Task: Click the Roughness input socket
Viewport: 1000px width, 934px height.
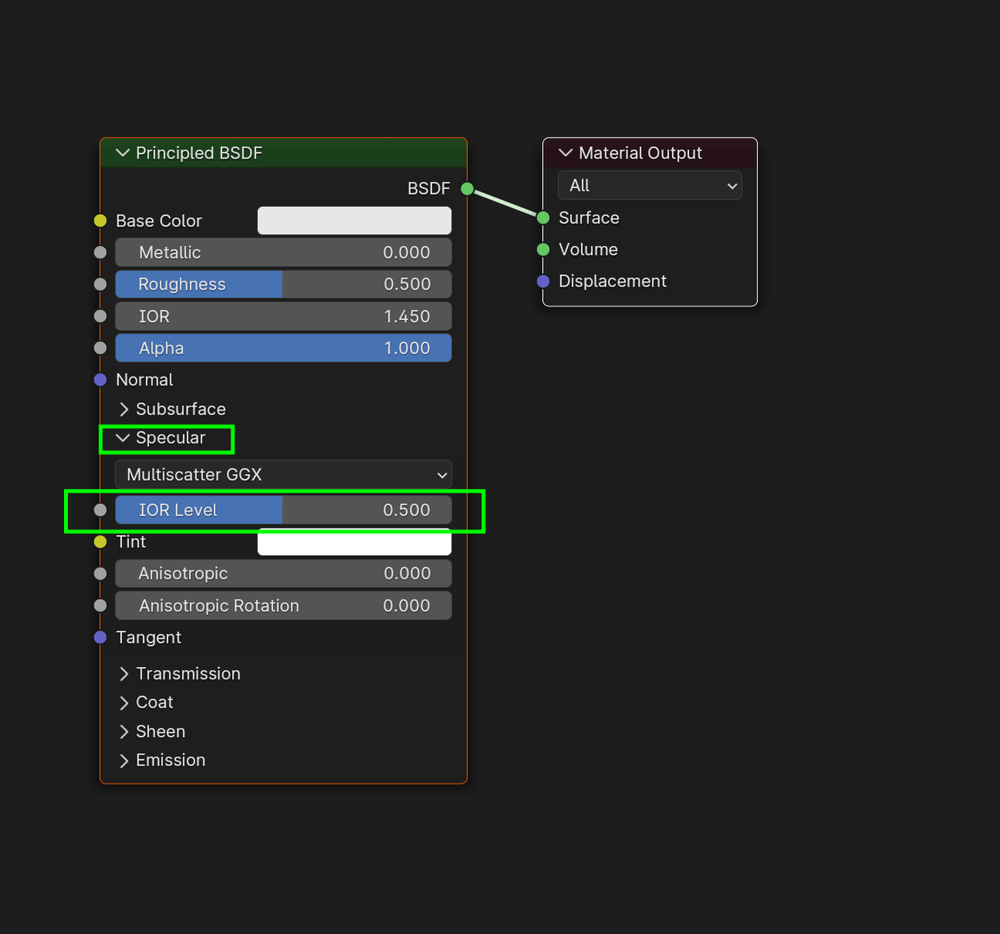Action: pos(100,284)
